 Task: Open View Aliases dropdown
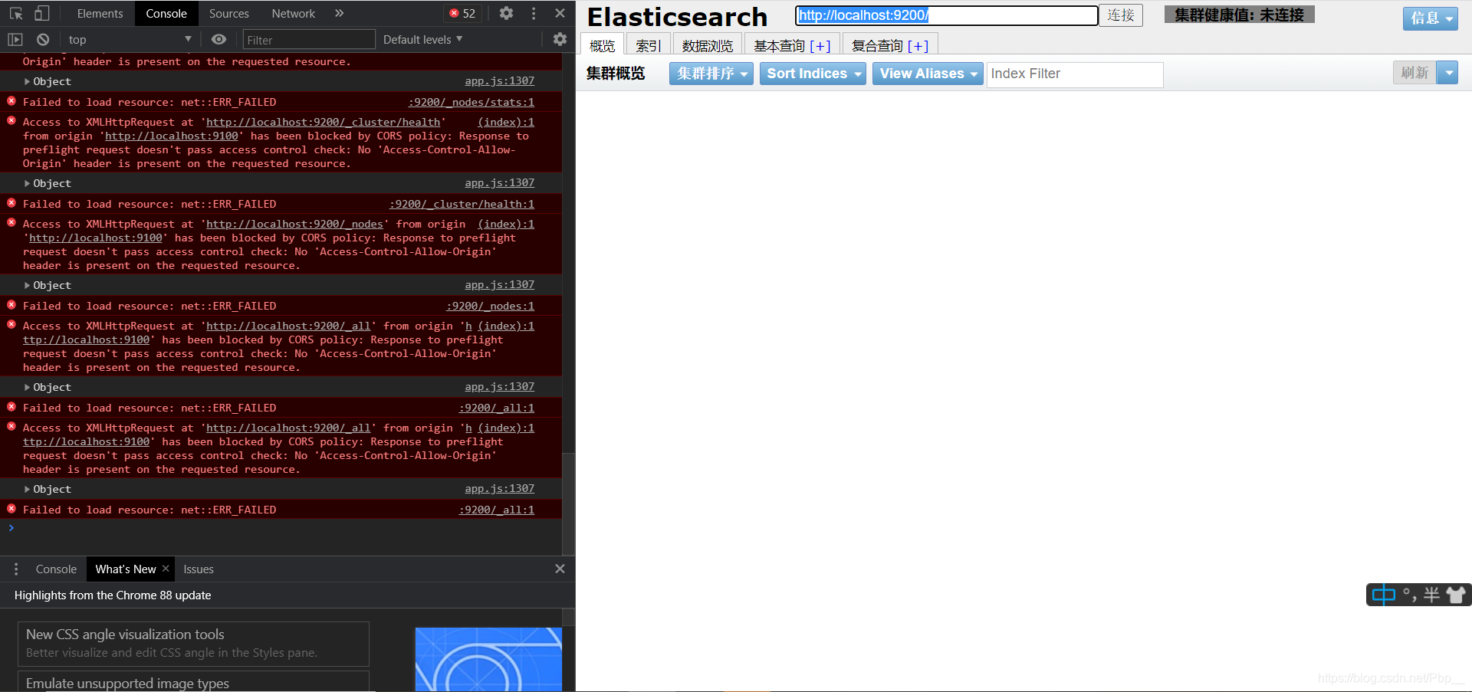(x=928, y=74)
